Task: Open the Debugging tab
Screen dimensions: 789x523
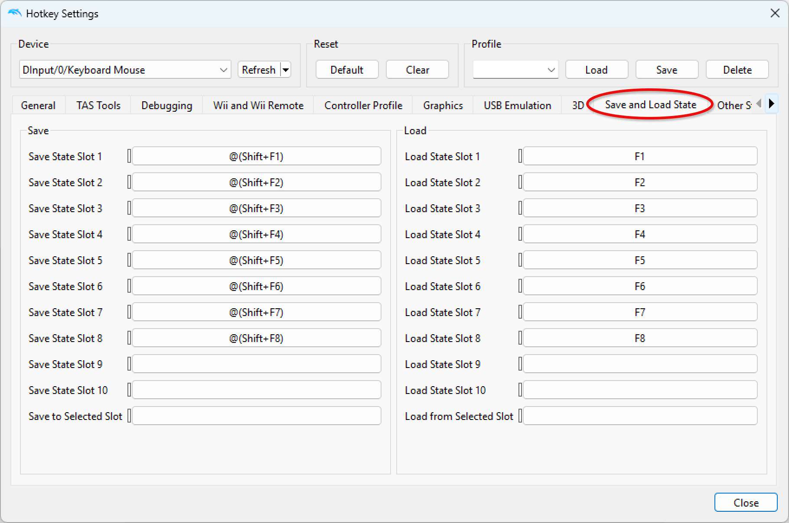Action: [166, 105]
